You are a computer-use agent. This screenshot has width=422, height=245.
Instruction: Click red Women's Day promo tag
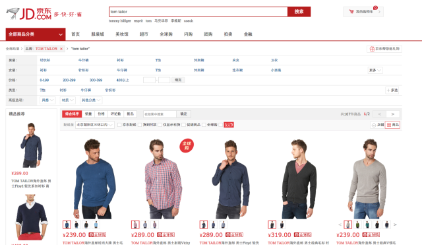point(229,125)
